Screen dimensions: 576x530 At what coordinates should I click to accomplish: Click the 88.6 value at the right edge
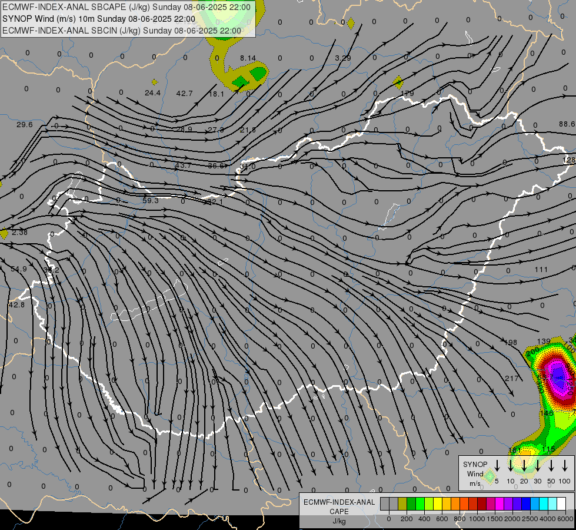(568, 124)
